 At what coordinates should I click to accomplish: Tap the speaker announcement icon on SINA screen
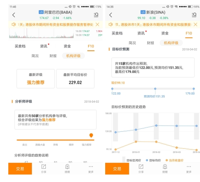point(111,25)
